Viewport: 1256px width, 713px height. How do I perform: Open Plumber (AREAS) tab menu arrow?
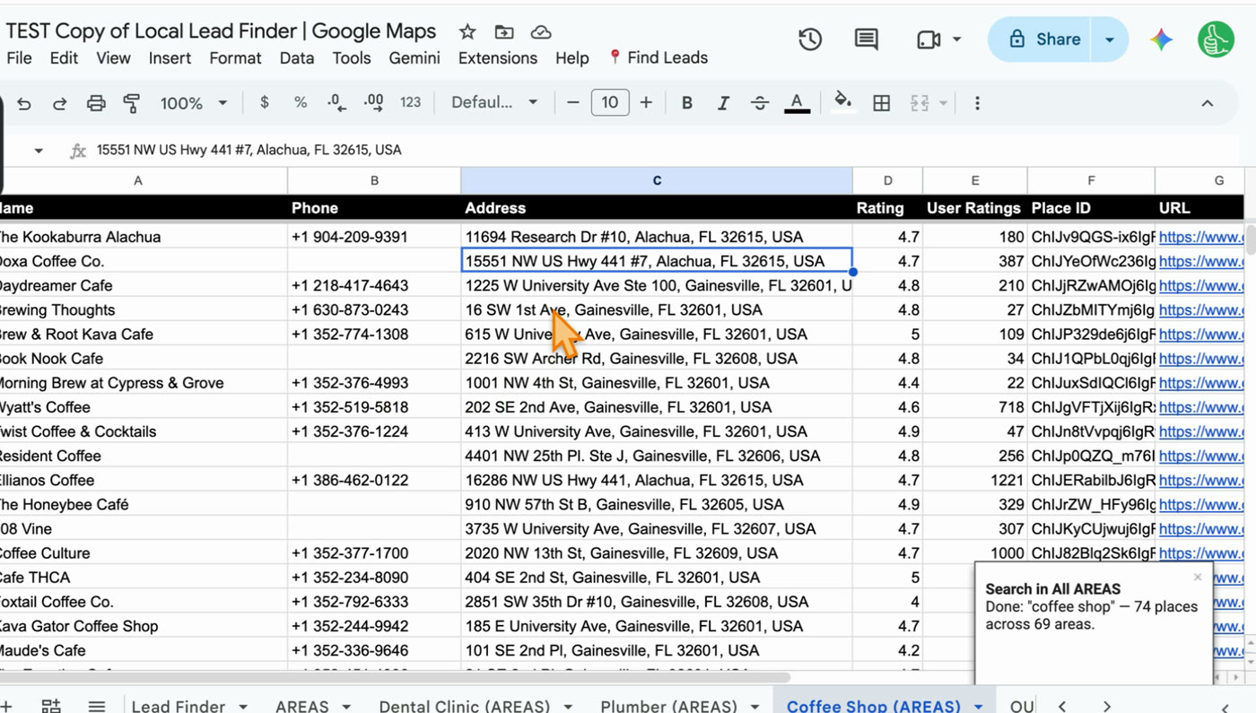754,707
